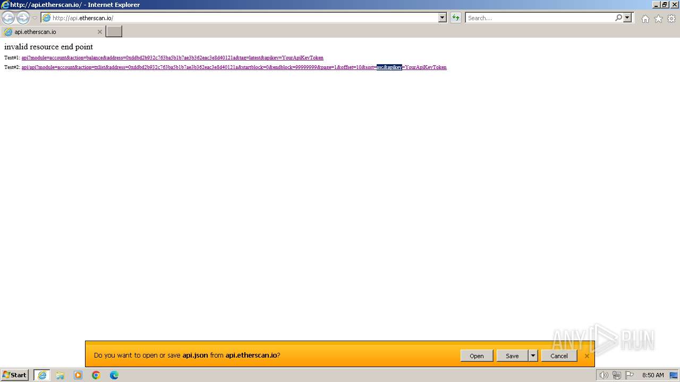Click the Show desktop button

(674, 375)
